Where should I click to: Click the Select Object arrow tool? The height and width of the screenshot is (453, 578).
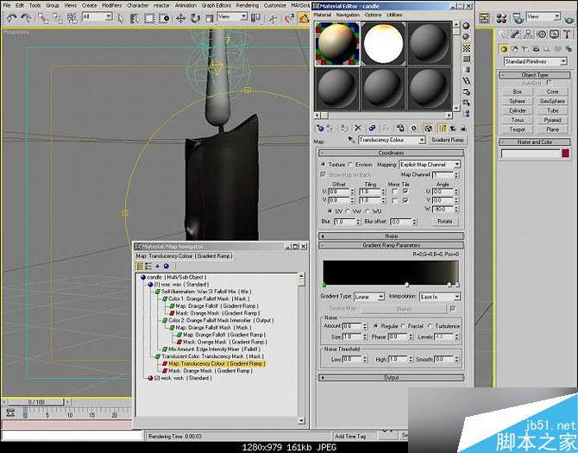(x=122, y=16)
